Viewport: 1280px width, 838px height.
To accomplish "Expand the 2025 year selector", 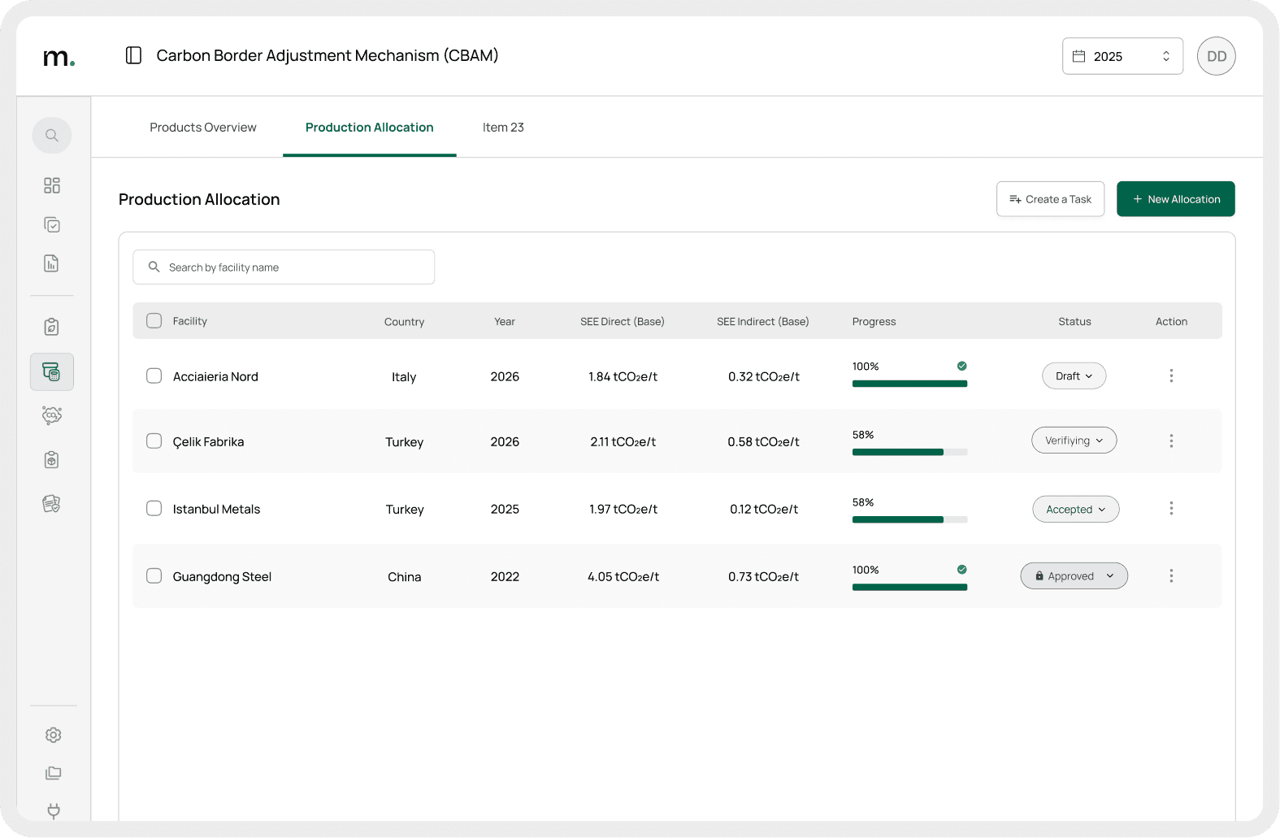I will pos(1122,56).
